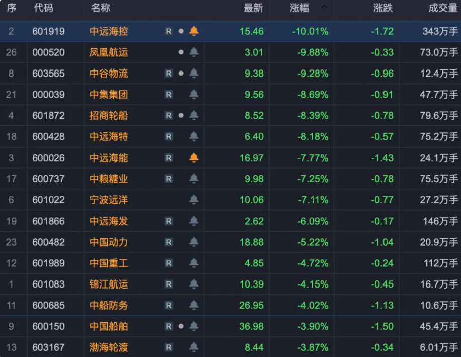Toggle alert bell for 中远海控
Image resolution: width=461 pixels, height=357 pixels.
(x=194, y=31)
